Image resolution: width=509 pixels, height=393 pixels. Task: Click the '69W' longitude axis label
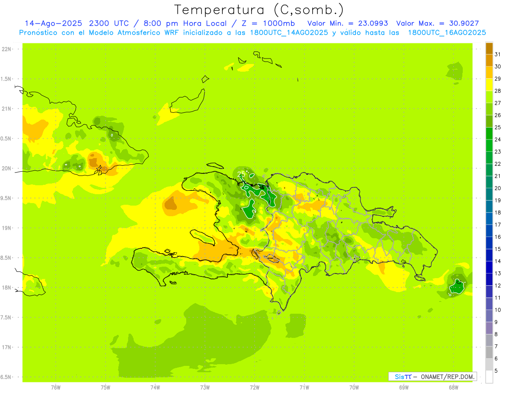coord(403,387)
